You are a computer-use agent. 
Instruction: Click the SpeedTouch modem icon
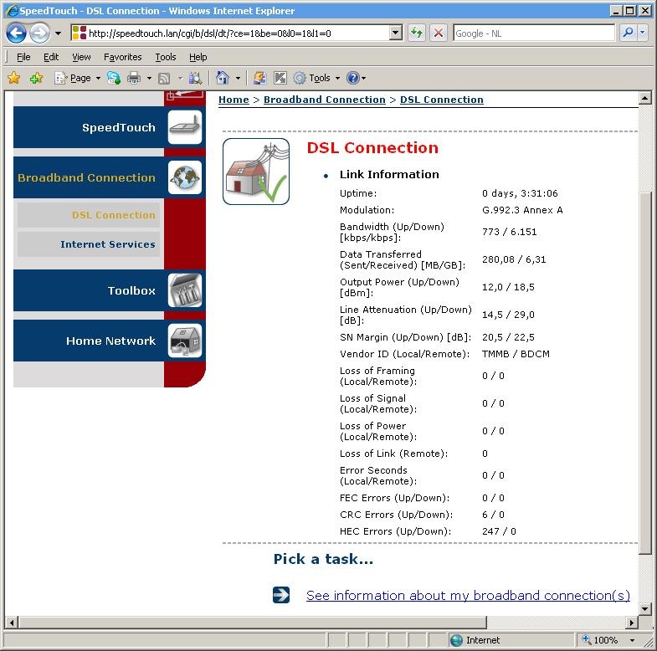point(185,127)
